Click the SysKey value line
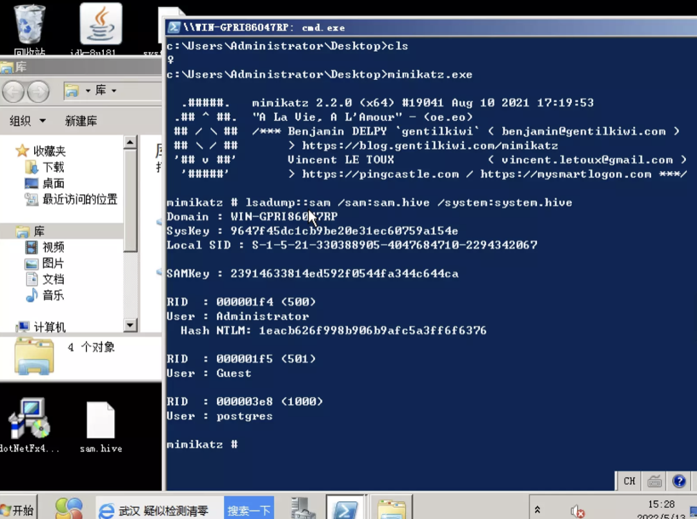Screen dimensions: 697x519 [312, 231]
